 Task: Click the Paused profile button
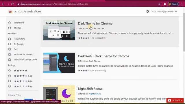click(x=173, y=4)
